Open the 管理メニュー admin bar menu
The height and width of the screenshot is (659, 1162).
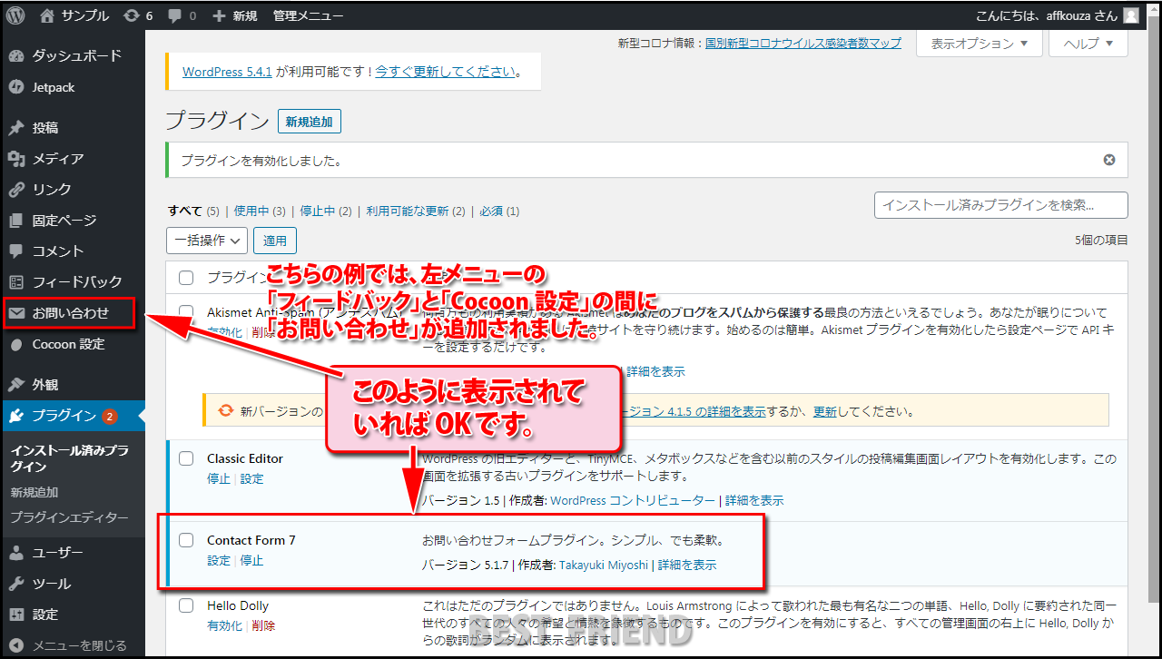point(308,15)
